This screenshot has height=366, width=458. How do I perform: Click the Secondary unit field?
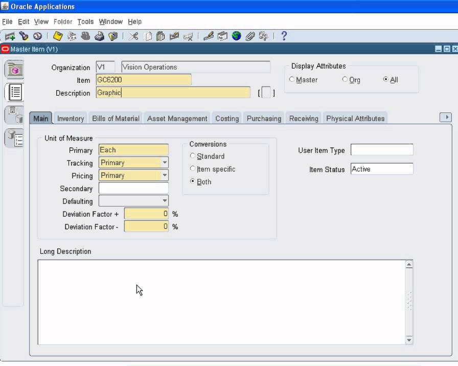133,188
